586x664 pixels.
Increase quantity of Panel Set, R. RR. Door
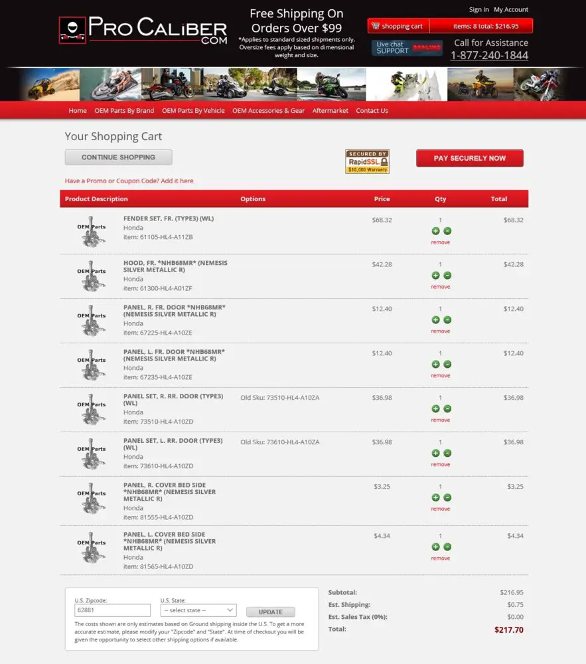tap(435, 408)
